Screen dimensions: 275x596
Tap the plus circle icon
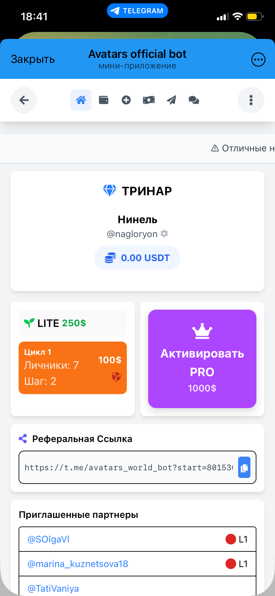(x=126, y=100)
